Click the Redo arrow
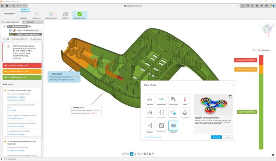The image size is (276, 161). [x=24, y=6]
